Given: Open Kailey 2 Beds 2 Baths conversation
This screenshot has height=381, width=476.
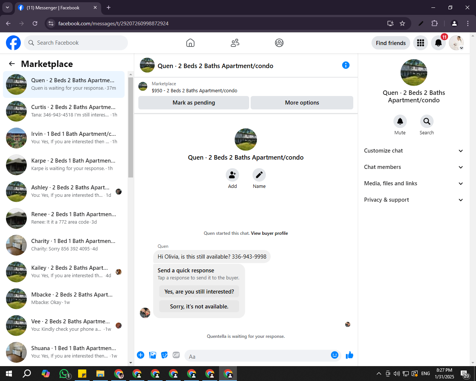Looking at the screenshot, I should 64,272.
